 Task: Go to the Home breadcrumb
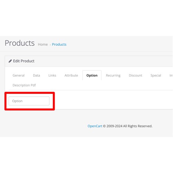click(x=43, y=44)
